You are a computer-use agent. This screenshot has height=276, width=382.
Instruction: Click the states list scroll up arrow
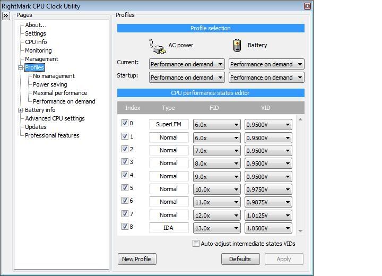pyautogui.click(x=300, y=119)
